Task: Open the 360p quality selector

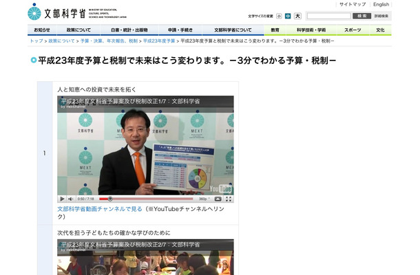Action: point(204,199)
